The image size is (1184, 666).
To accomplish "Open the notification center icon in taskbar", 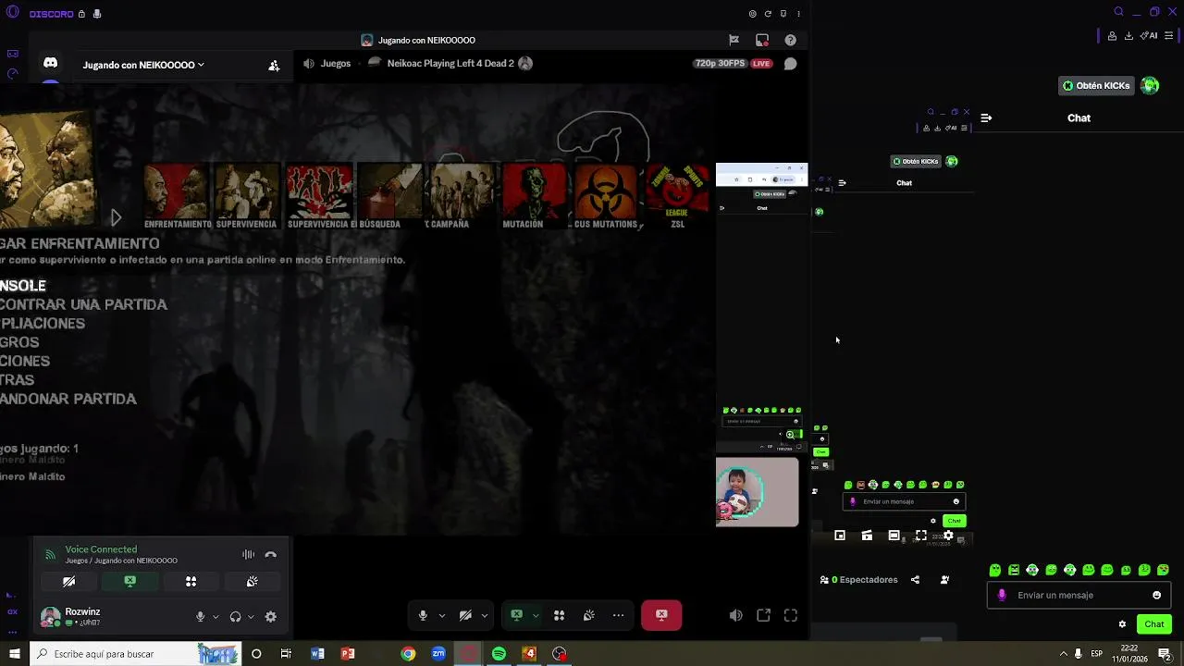I will coord(1165,654).
